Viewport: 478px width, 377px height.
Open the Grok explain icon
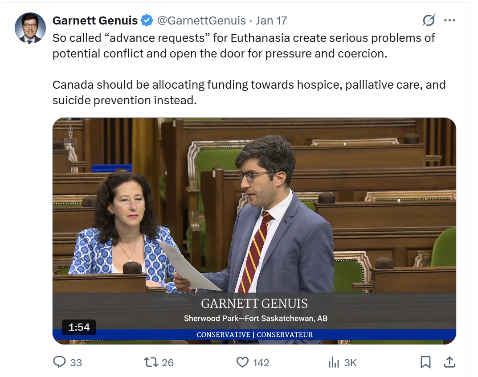pos(429,20)
